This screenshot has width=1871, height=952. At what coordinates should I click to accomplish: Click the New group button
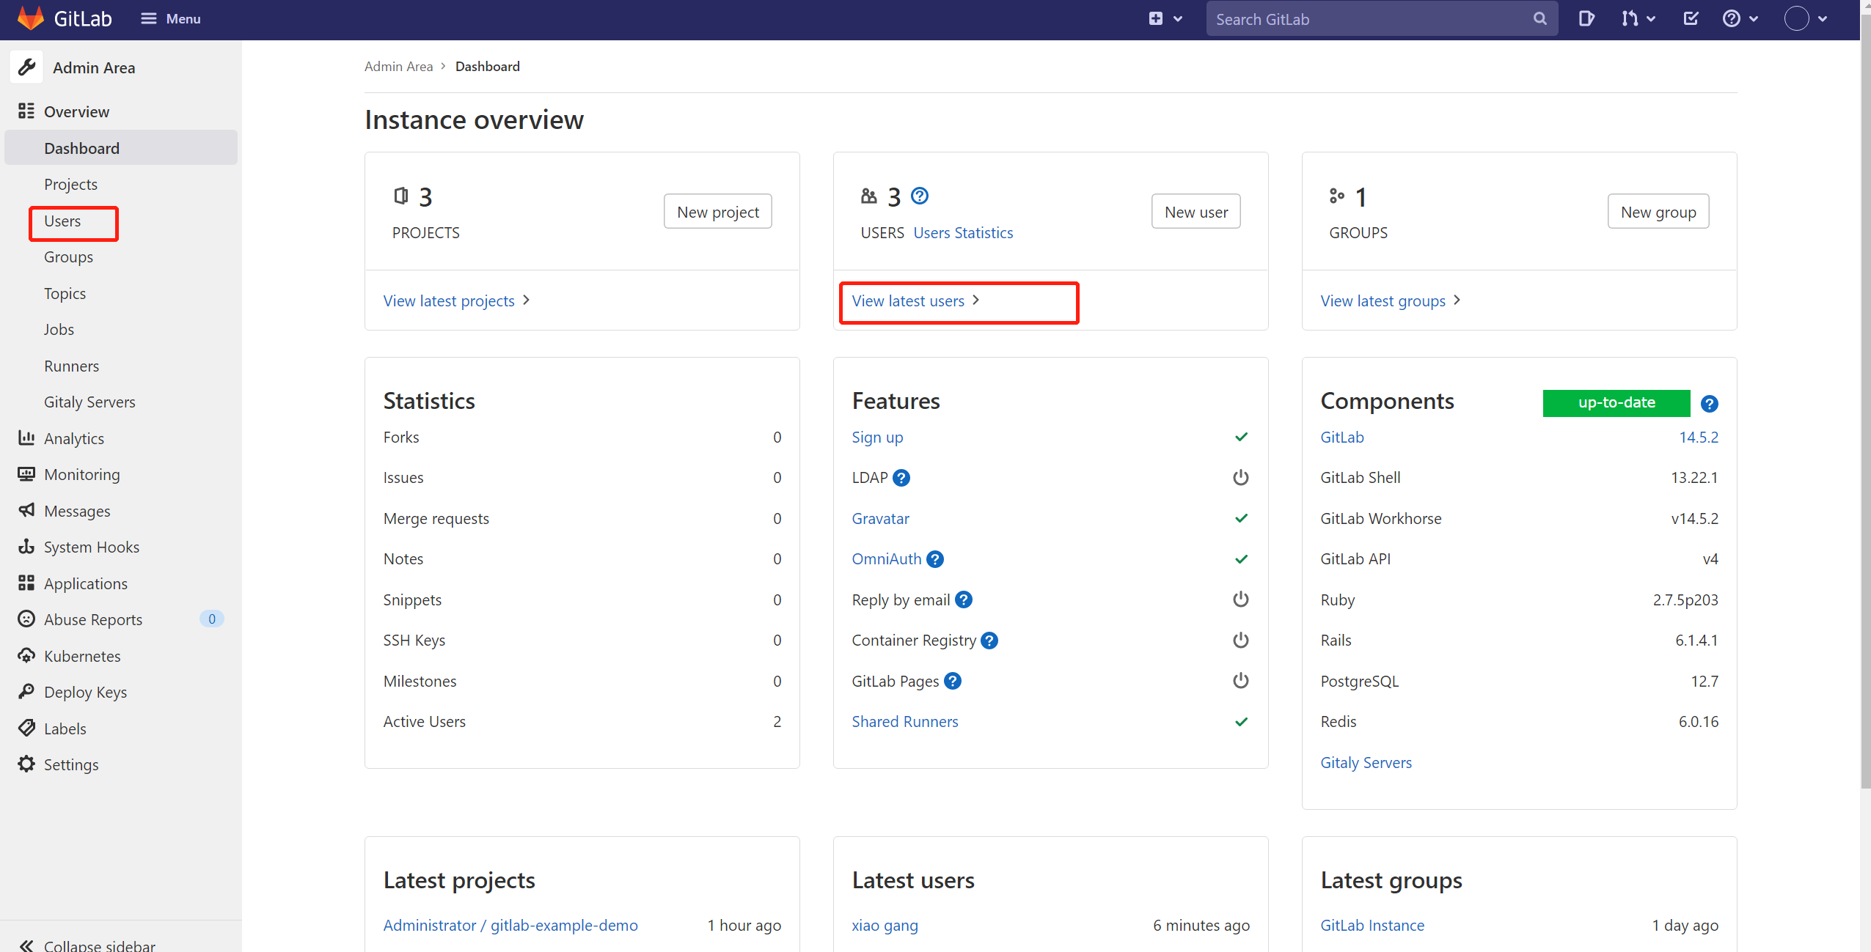pos(1658,212)
